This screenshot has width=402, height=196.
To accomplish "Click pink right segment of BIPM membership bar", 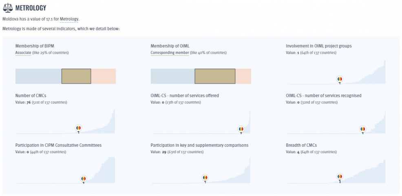I will (103, 76).
